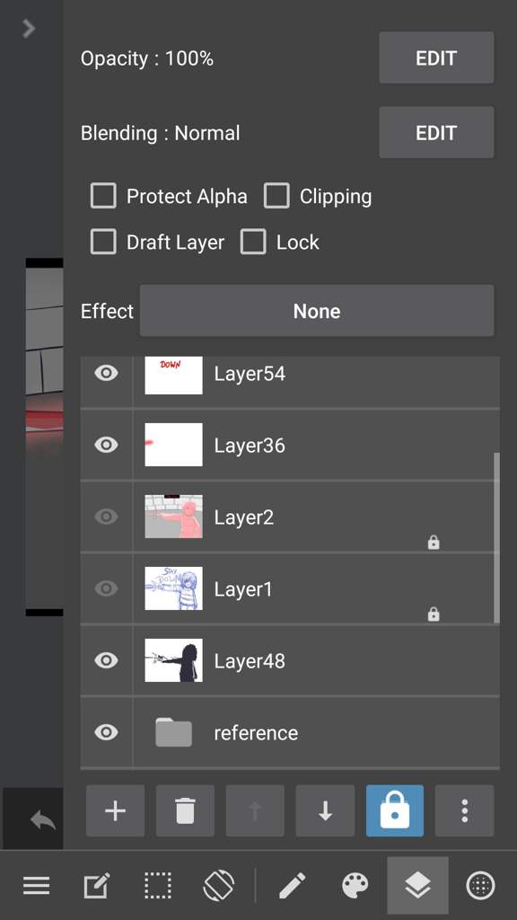
Task: Collapse the panel with top-left chevron
Action: point(29,28)
